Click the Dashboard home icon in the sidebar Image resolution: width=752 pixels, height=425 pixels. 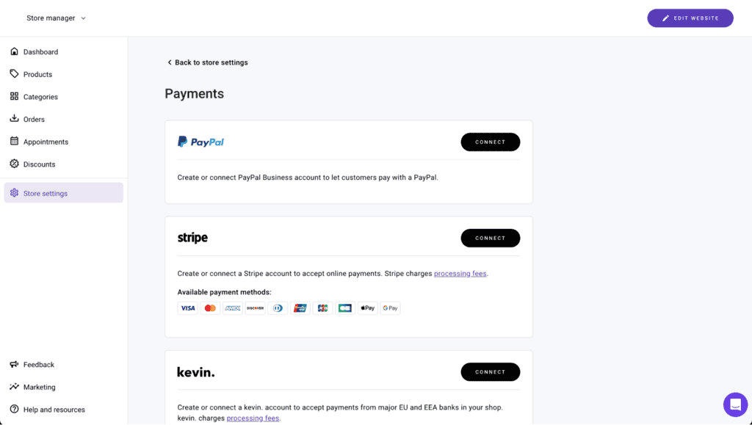click(x=14, y=51)
